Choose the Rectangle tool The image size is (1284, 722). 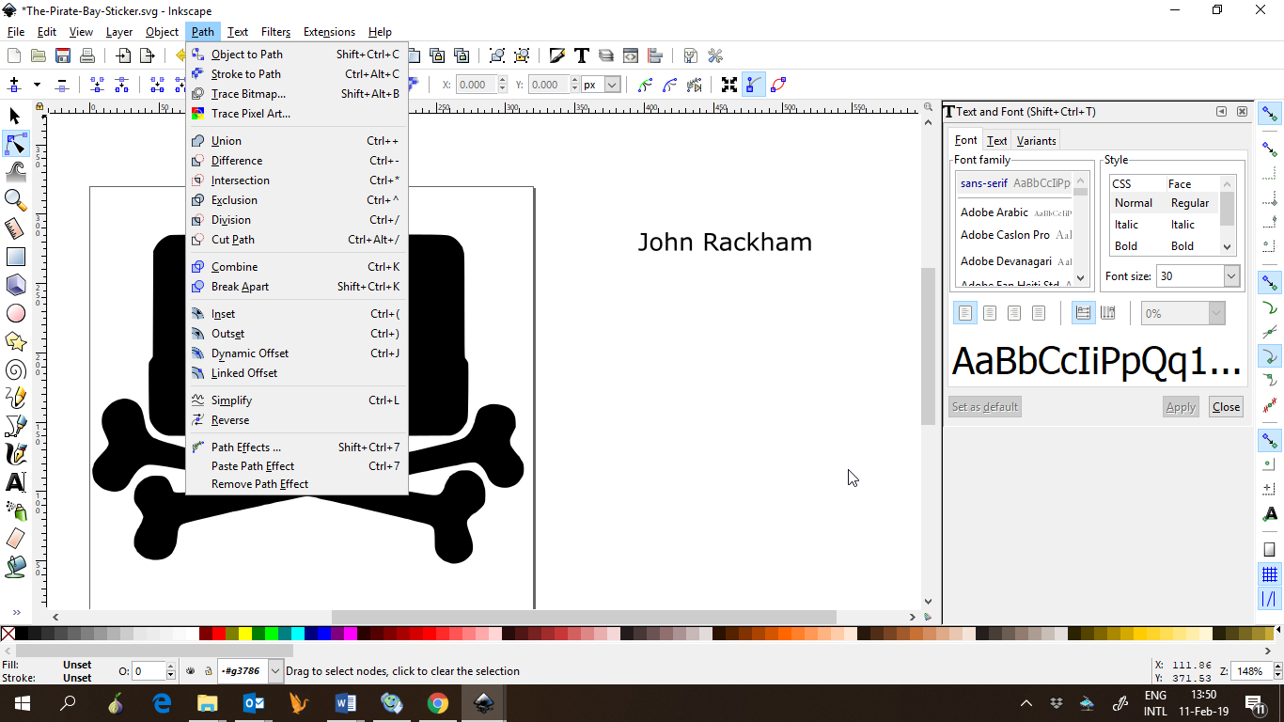[15, 256]
